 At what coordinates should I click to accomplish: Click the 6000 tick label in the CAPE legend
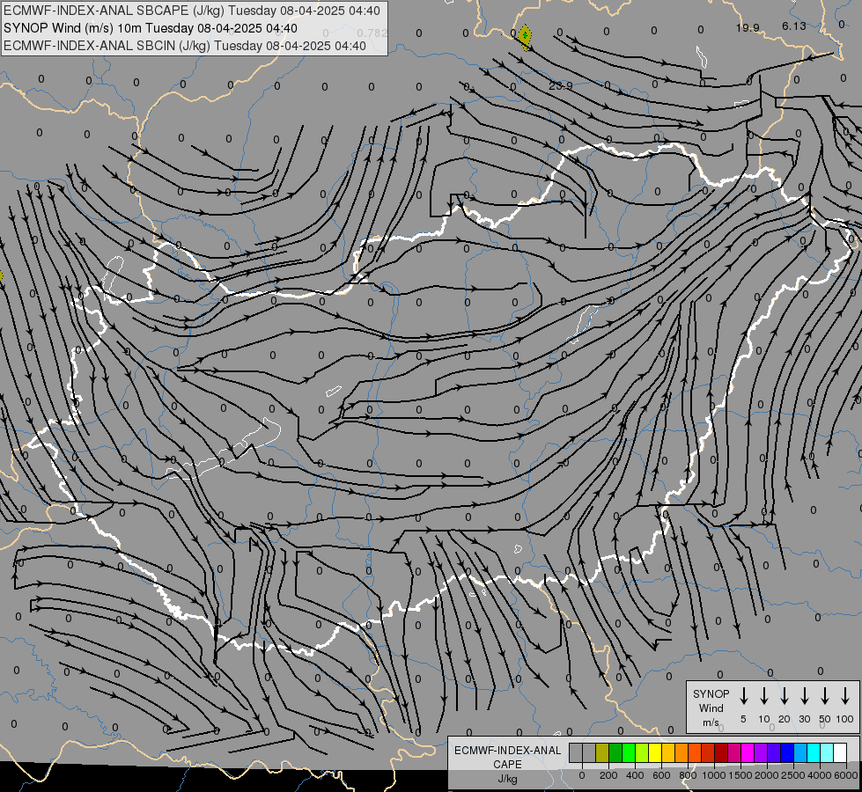point(846,775)
